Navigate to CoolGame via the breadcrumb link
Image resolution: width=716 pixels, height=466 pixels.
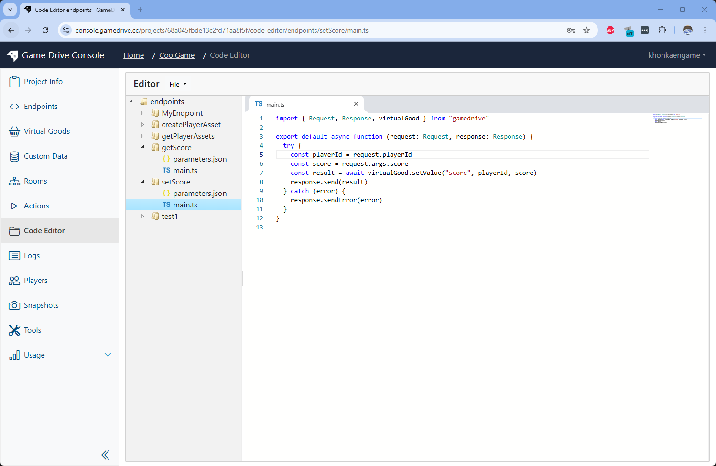pos(176,55)
